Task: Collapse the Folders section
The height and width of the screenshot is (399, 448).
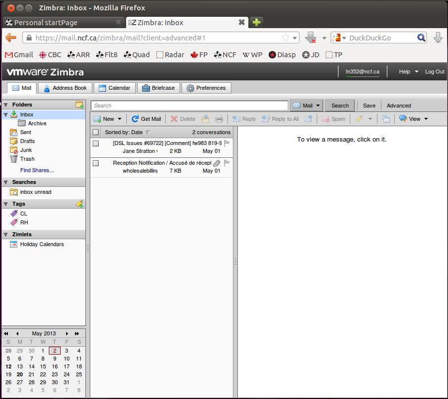Action: click(6, 105)
